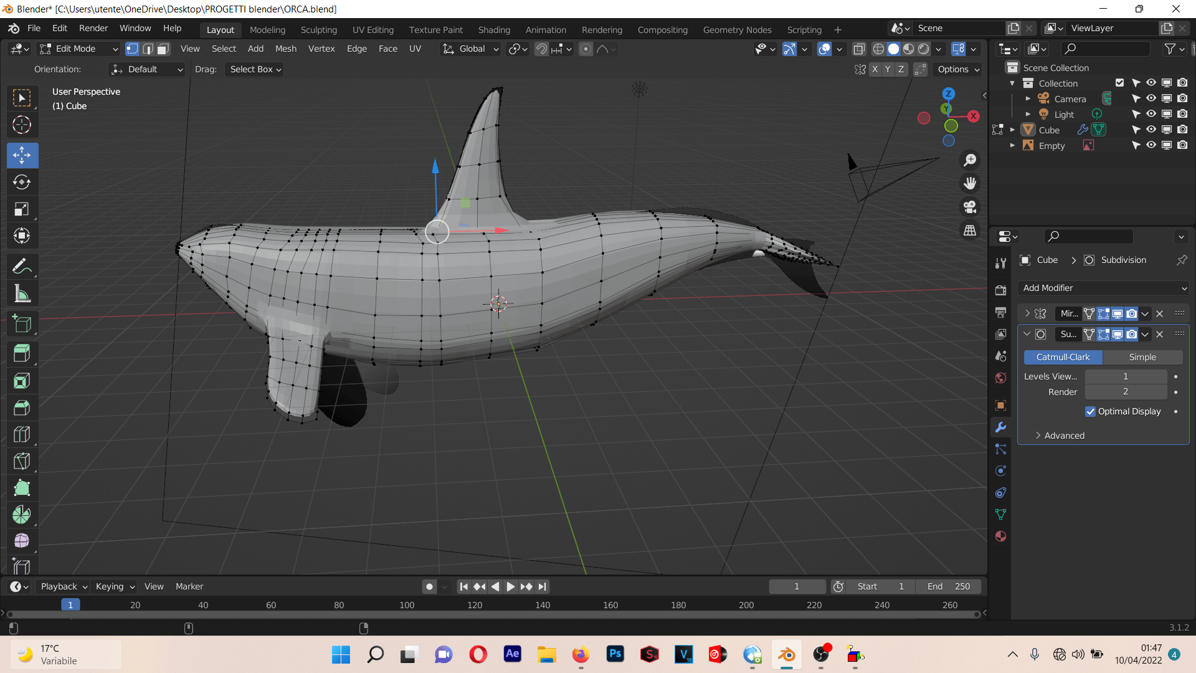Screen dimensions: 1196x673
Task: Toggle the Optimal Display checkbox
Action: click(1090, 411)
